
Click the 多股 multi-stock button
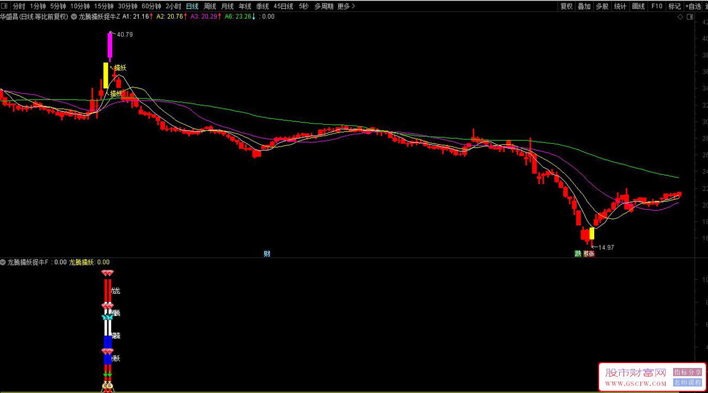click(602, 7)
